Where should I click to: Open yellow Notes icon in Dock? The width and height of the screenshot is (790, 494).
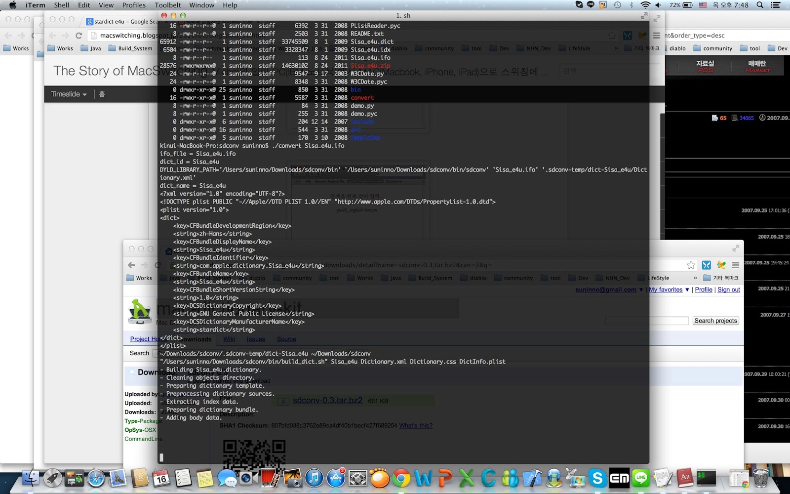coord(205,478)
